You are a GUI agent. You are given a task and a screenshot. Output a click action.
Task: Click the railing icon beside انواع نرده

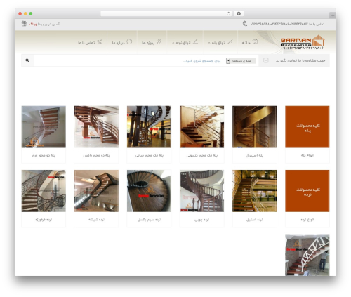coord(196,41)
